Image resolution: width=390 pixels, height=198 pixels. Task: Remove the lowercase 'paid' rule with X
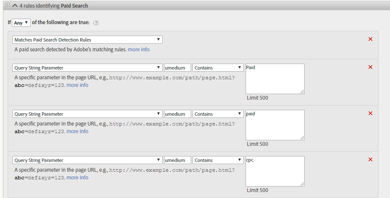point(370,113)
